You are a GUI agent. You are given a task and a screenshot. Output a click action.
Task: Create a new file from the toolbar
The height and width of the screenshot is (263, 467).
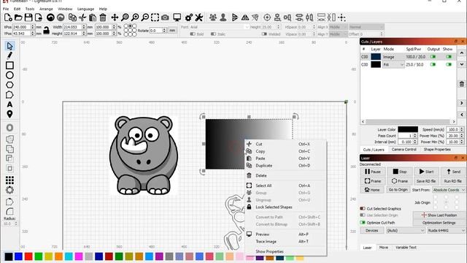[x=8, y=18]
